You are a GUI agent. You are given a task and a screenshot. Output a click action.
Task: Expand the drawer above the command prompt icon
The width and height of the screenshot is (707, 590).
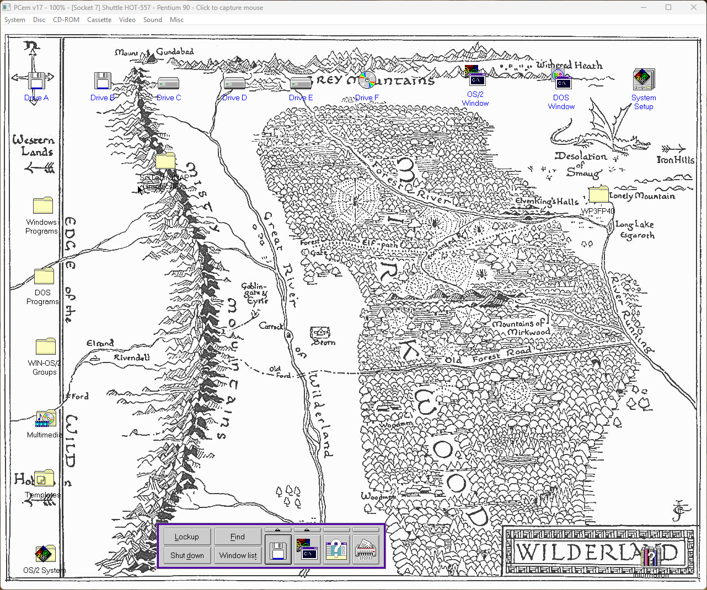click(307, 530)
